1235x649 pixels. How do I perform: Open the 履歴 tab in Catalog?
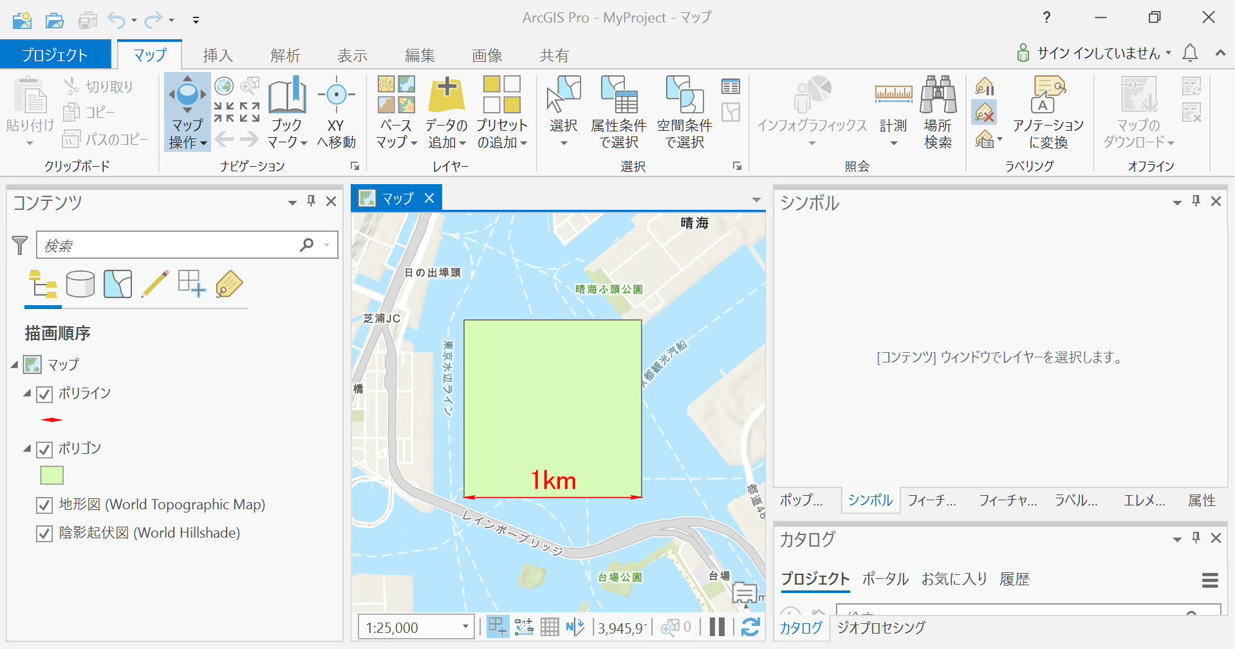click(x=1015, y=579)
